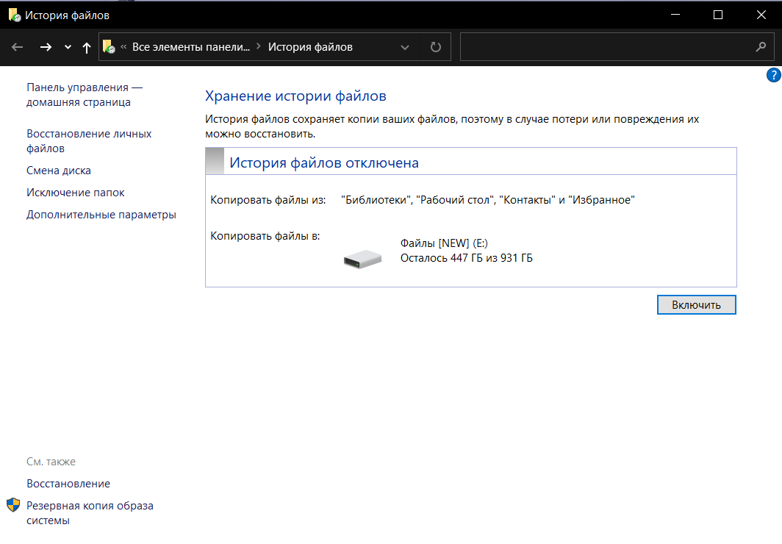Open Панель управления — домашняя страница link
Viewport: 782px width, 544px height.
[85, 95]
